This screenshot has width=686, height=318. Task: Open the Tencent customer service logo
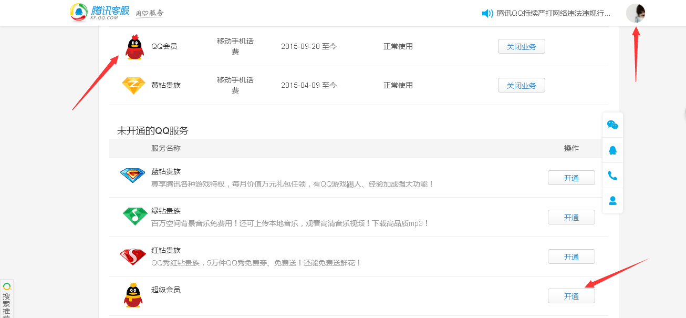click(99, 12)
